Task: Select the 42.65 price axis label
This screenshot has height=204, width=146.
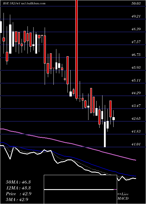Action: (x=136, y=119)
